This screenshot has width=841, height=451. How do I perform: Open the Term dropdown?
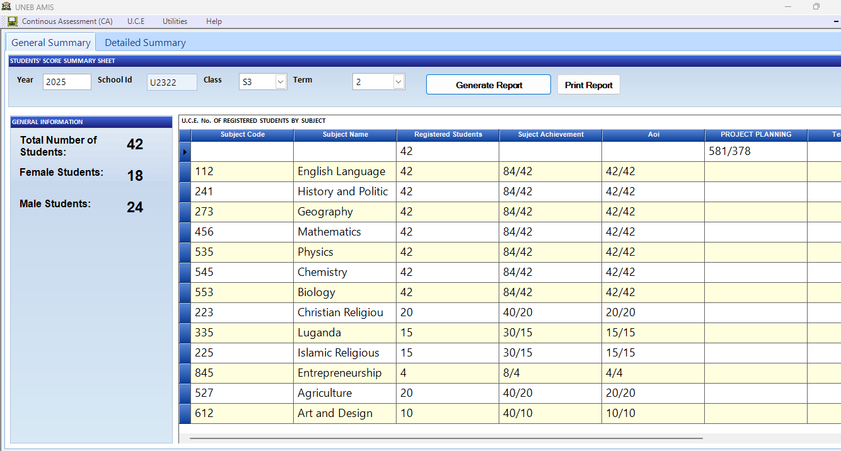[x=398, y=81]
